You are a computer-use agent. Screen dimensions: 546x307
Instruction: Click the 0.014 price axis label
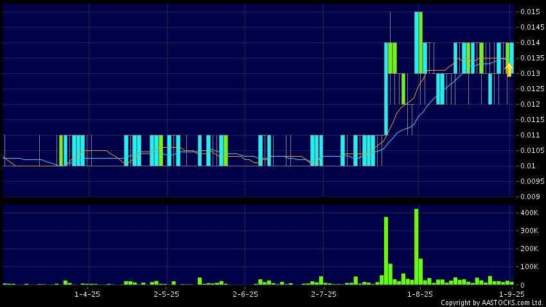(x=531, y=42)
